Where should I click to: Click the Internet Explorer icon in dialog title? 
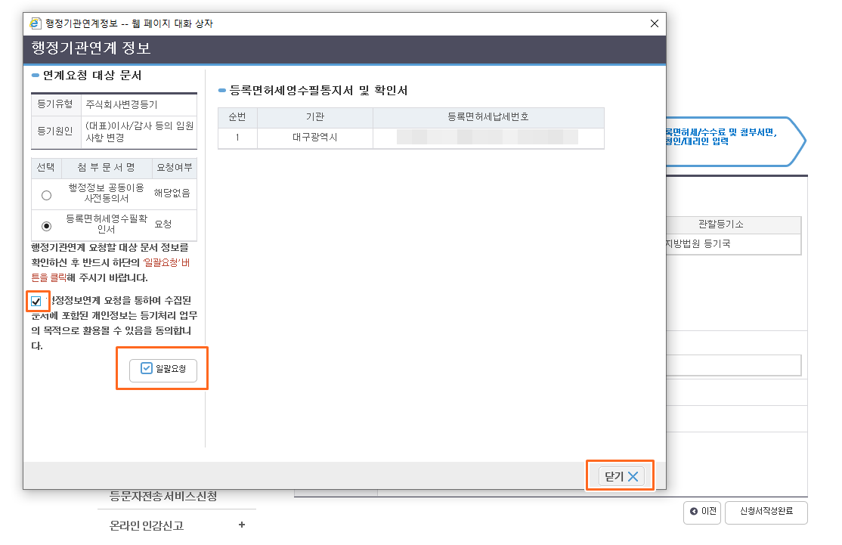35,23
